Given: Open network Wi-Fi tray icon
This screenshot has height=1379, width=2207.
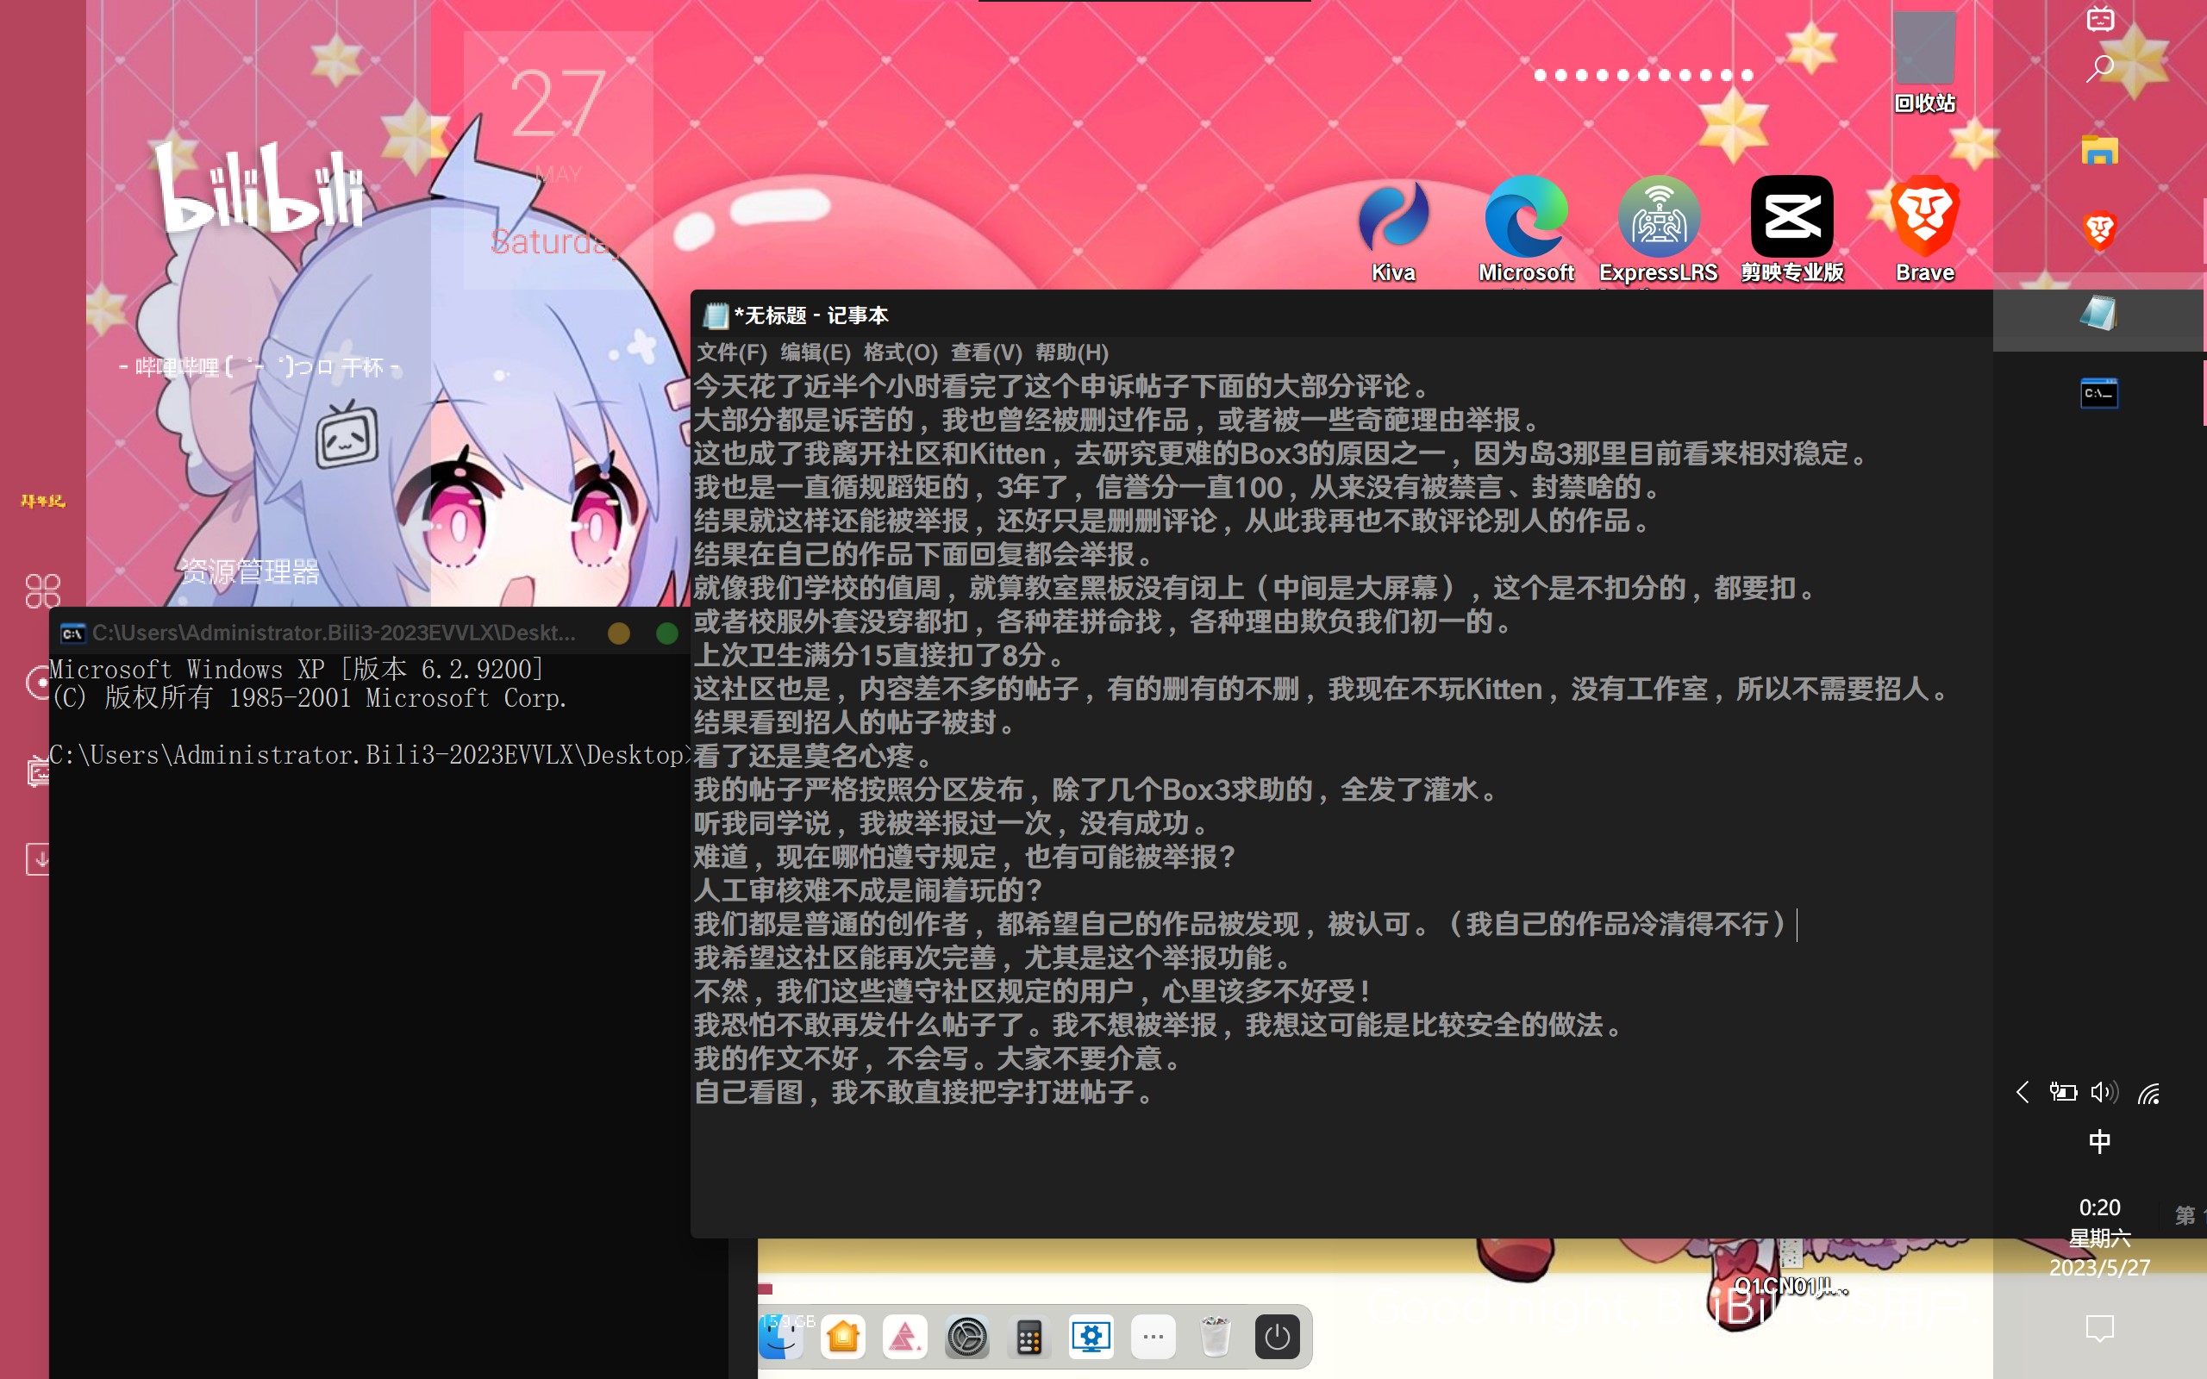Looking at the screenshot, I should 2148,1092.
